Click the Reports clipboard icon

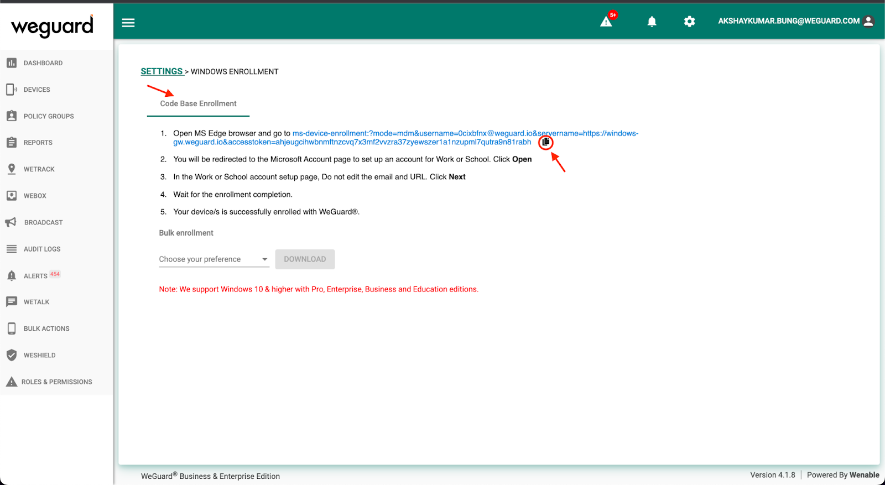(12, 142)
